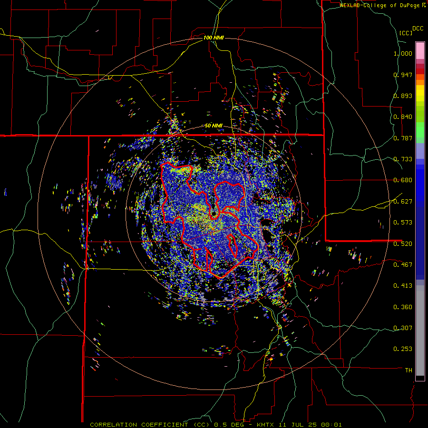
Task: Pick the bright green color bar segment
Action: (x=420, y=130)
